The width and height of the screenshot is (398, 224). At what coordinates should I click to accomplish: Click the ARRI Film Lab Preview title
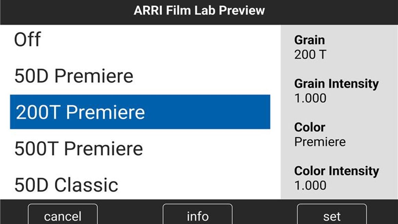199,11
